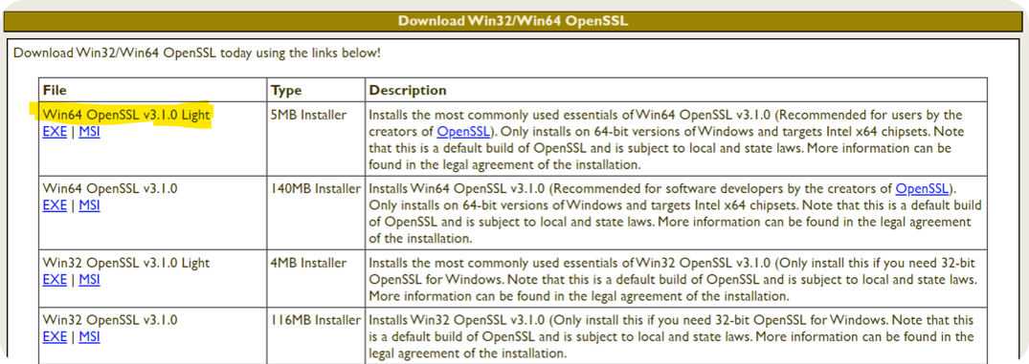Download EXE for Win64 OpenSSL v3.1.0 Light

55,132
